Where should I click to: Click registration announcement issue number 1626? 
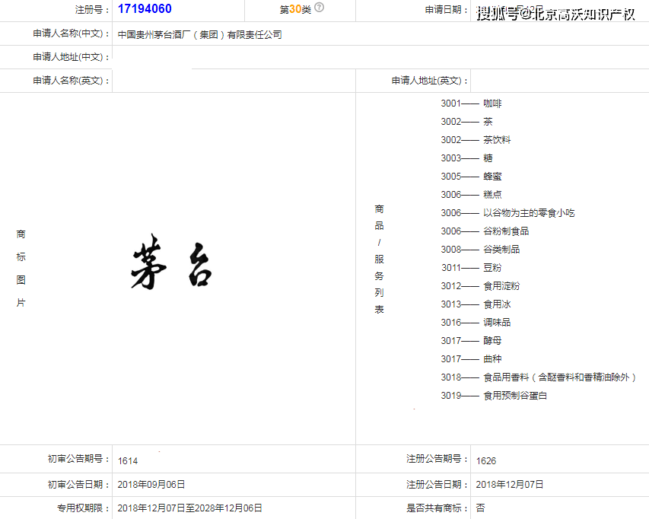486,460
